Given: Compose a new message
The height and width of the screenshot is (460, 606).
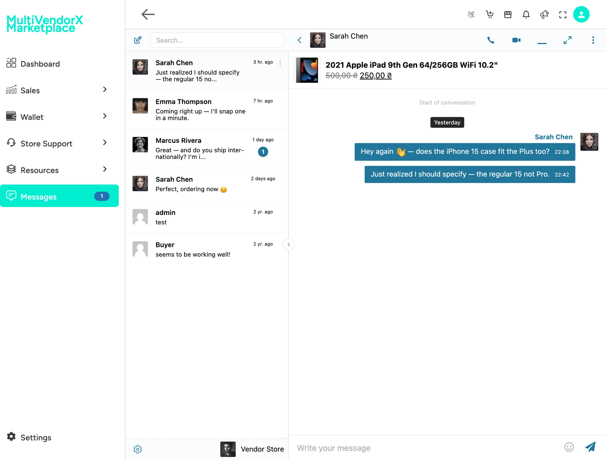Looking at the screenshot, I should point(138,40).
